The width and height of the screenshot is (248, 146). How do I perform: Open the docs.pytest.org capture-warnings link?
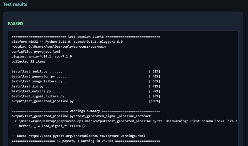[x=87, y=136]
